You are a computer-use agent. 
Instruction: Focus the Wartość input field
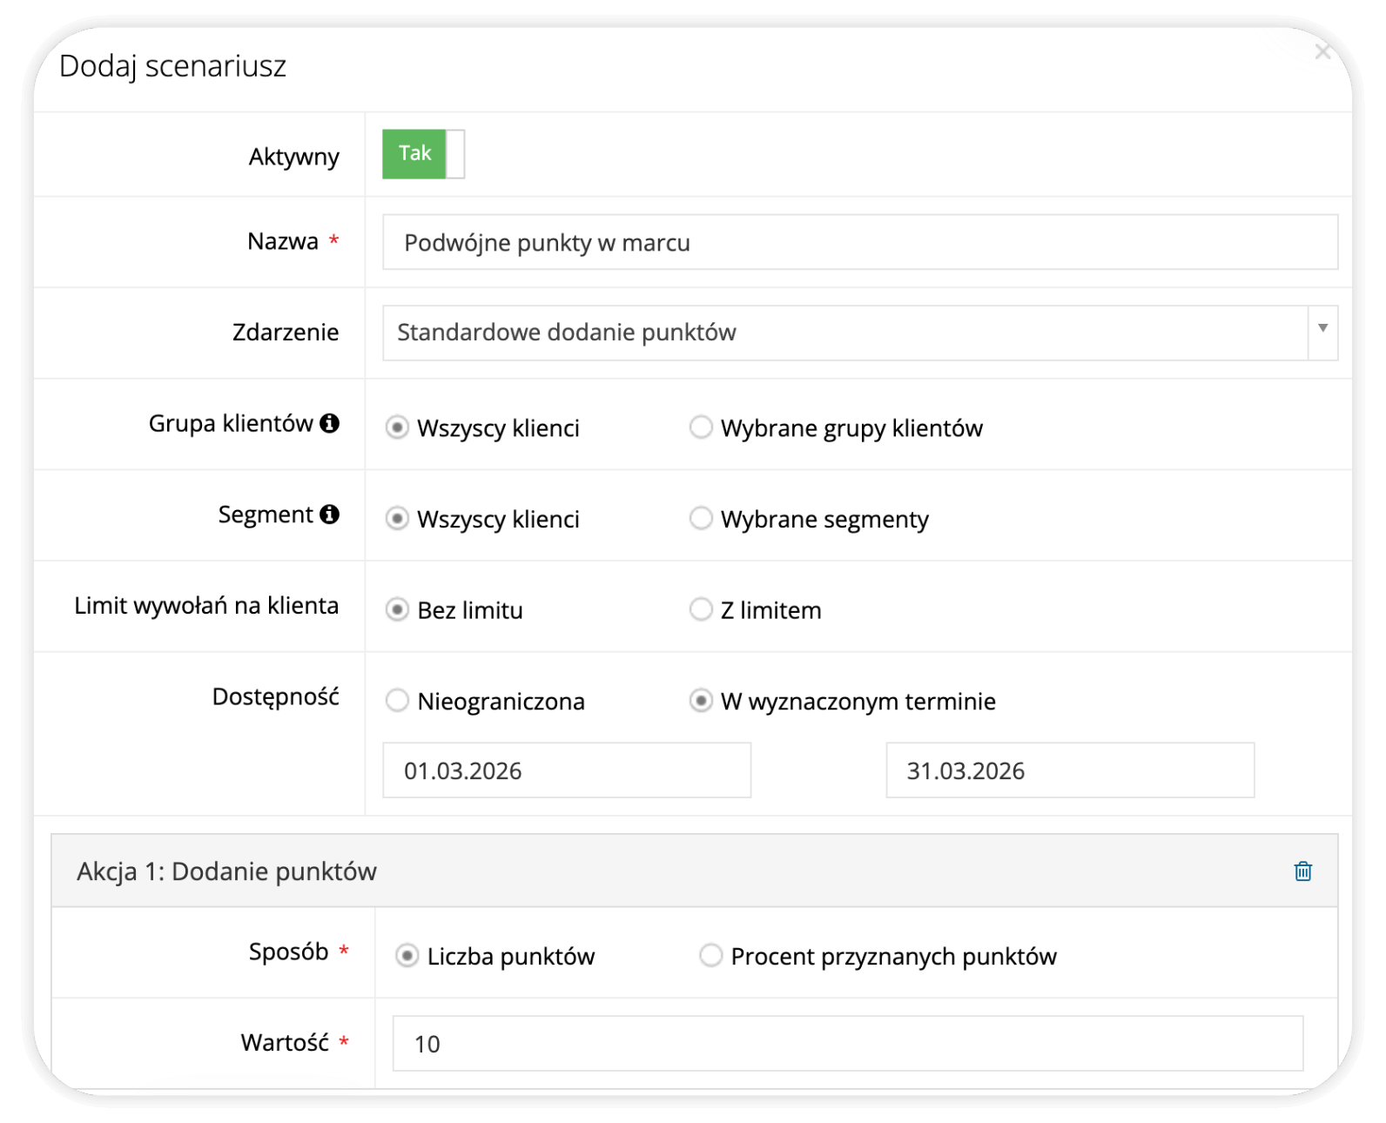tap(847, 1044)
